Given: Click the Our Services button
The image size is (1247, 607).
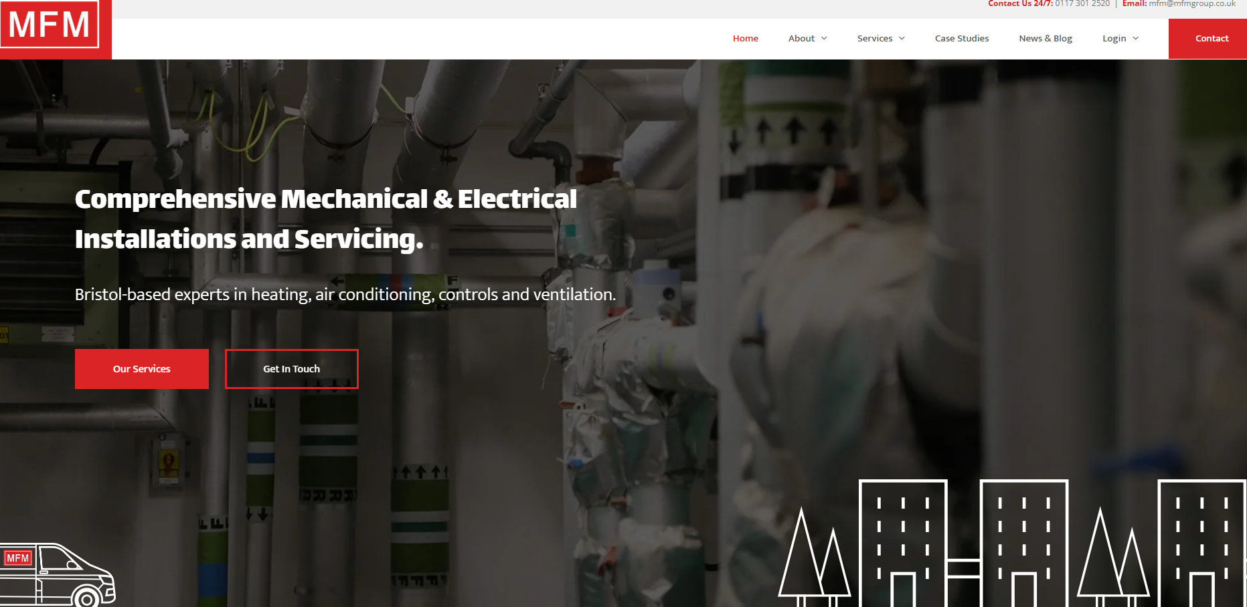Looking at the screenshot, I should pos(142,369).
